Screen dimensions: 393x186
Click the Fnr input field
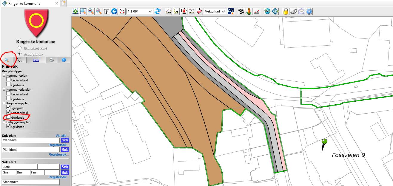point(37,173)
